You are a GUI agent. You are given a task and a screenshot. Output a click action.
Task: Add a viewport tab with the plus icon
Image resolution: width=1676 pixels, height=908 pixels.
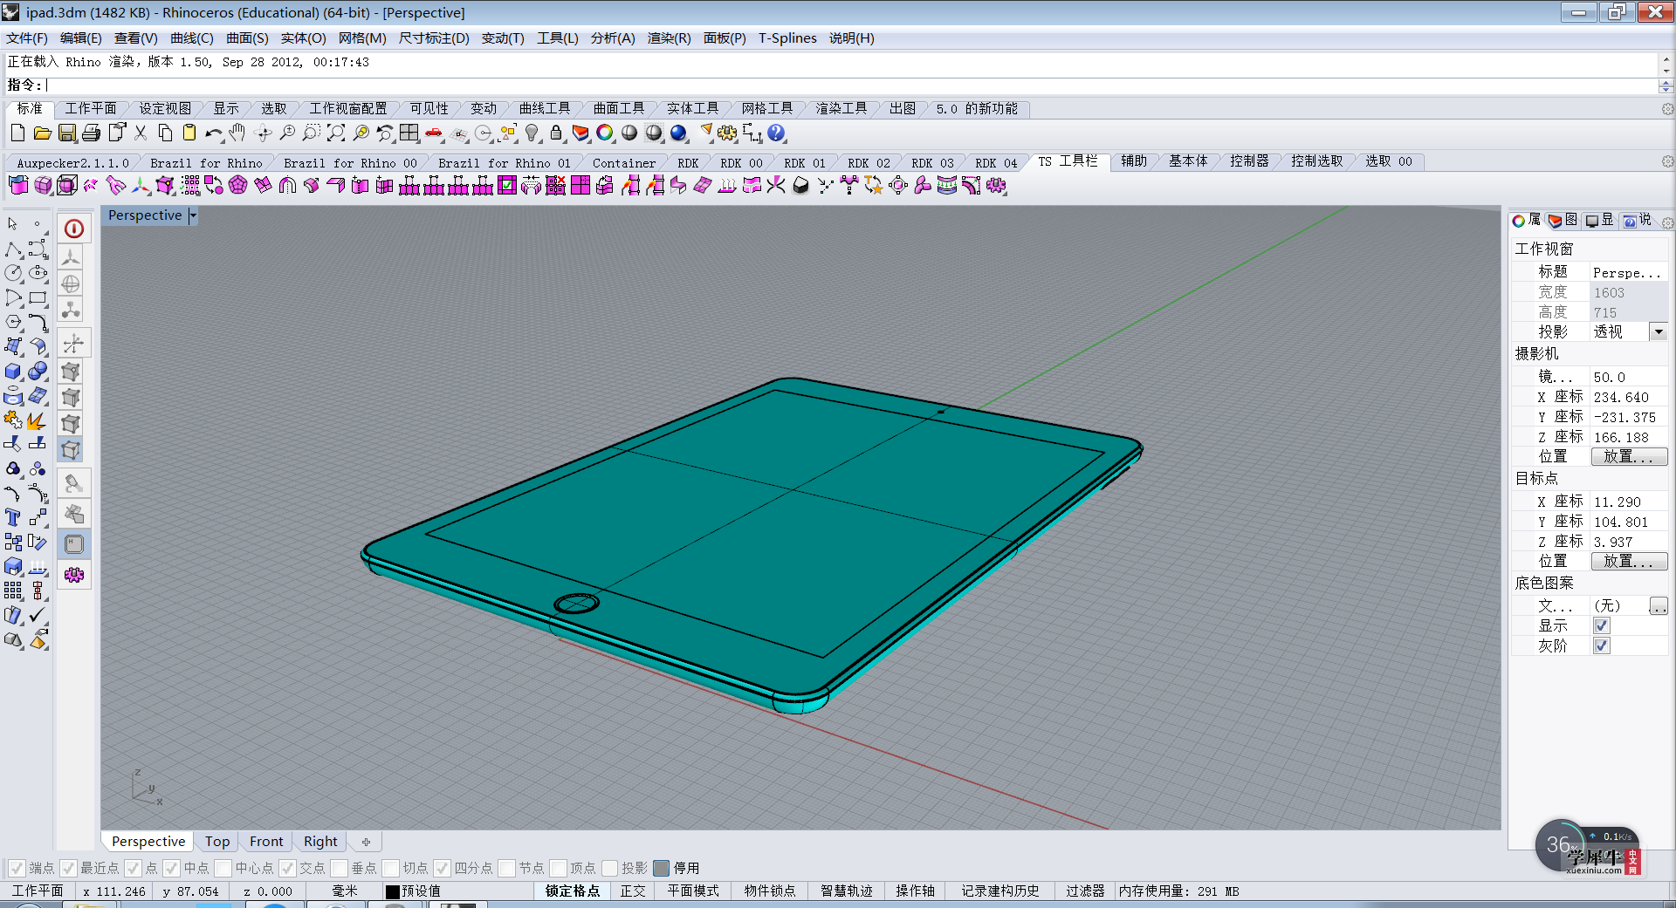(366, 842)
